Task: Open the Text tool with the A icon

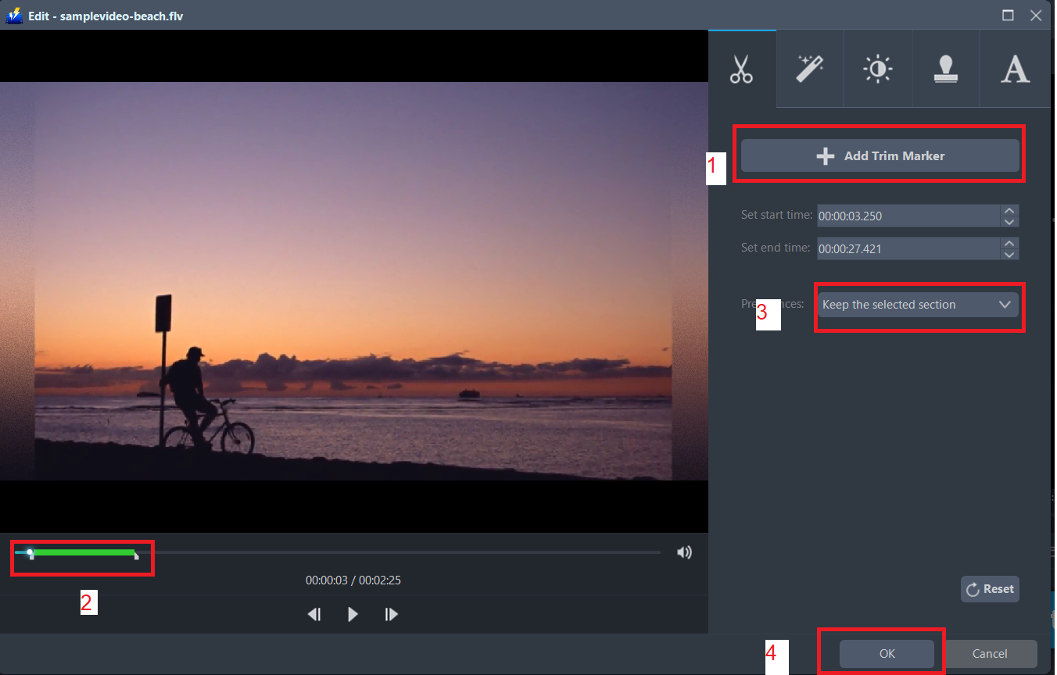Action: [1014, 69]
